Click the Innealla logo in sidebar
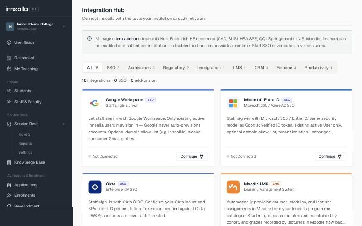The height and width of the screenshot is (226, 362). coord(17,9)
